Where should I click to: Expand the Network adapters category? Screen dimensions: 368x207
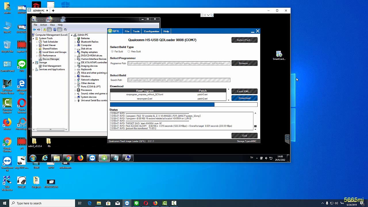[x=75, y=80]
